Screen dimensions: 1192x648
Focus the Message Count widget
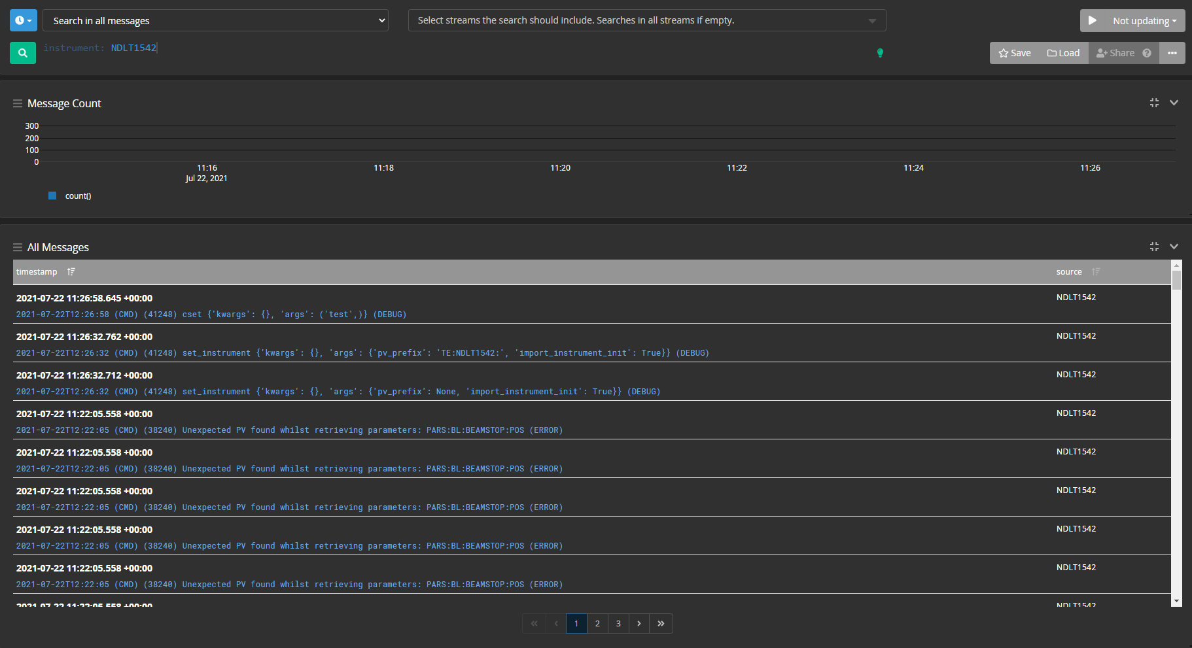[x=1154, y=103]
